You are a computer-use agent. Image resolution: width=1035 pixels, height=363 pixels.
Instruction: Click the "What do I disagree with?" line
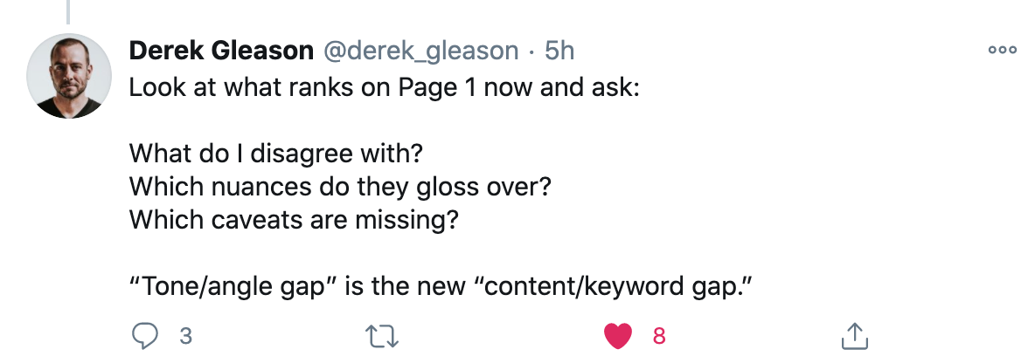[276, 154]
